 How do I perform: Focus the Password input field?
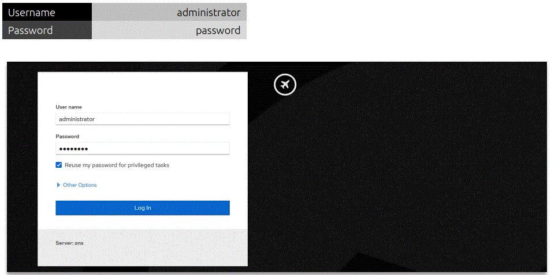[143, 149]
